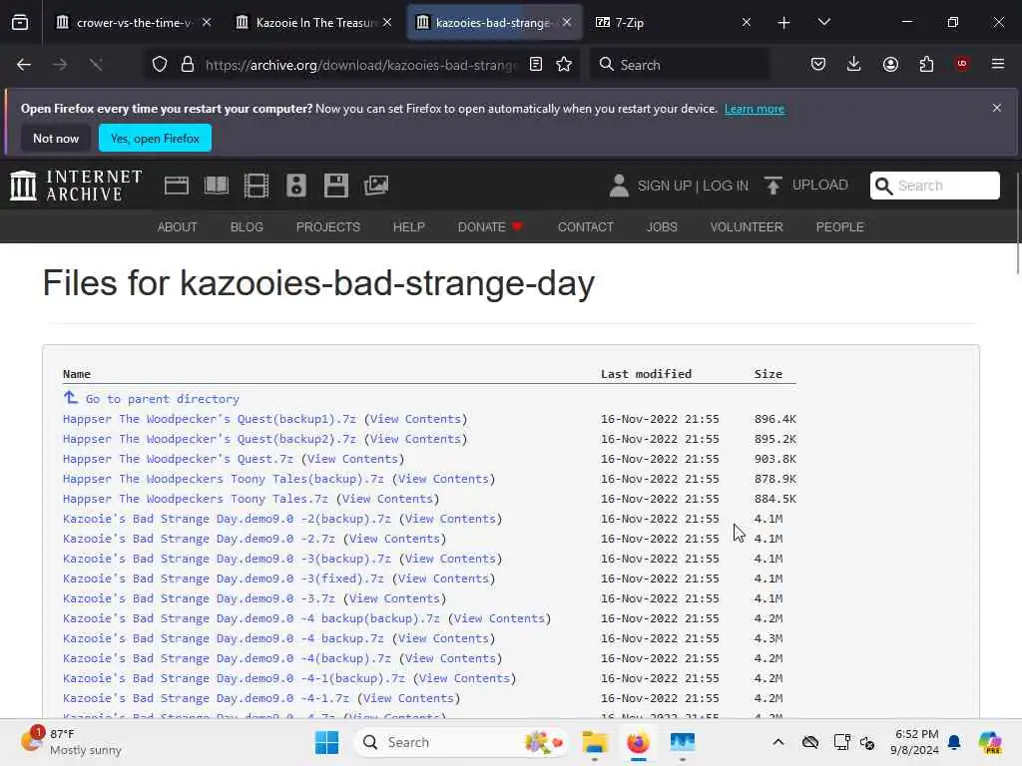1022x766 pixels.
Task: Open the Firefox downloads icon
Action: [x=854, y=65]
